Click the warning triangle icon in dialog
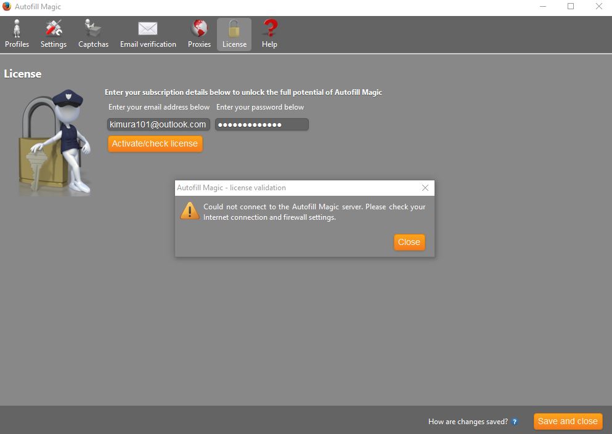The height and width of the screenshot is (434, 612). tap(190, 211)
